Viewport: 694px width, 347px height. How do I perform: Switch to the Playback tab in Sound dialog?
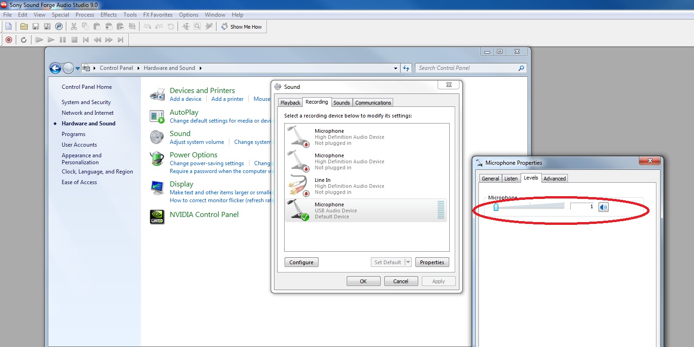point(290,103)
